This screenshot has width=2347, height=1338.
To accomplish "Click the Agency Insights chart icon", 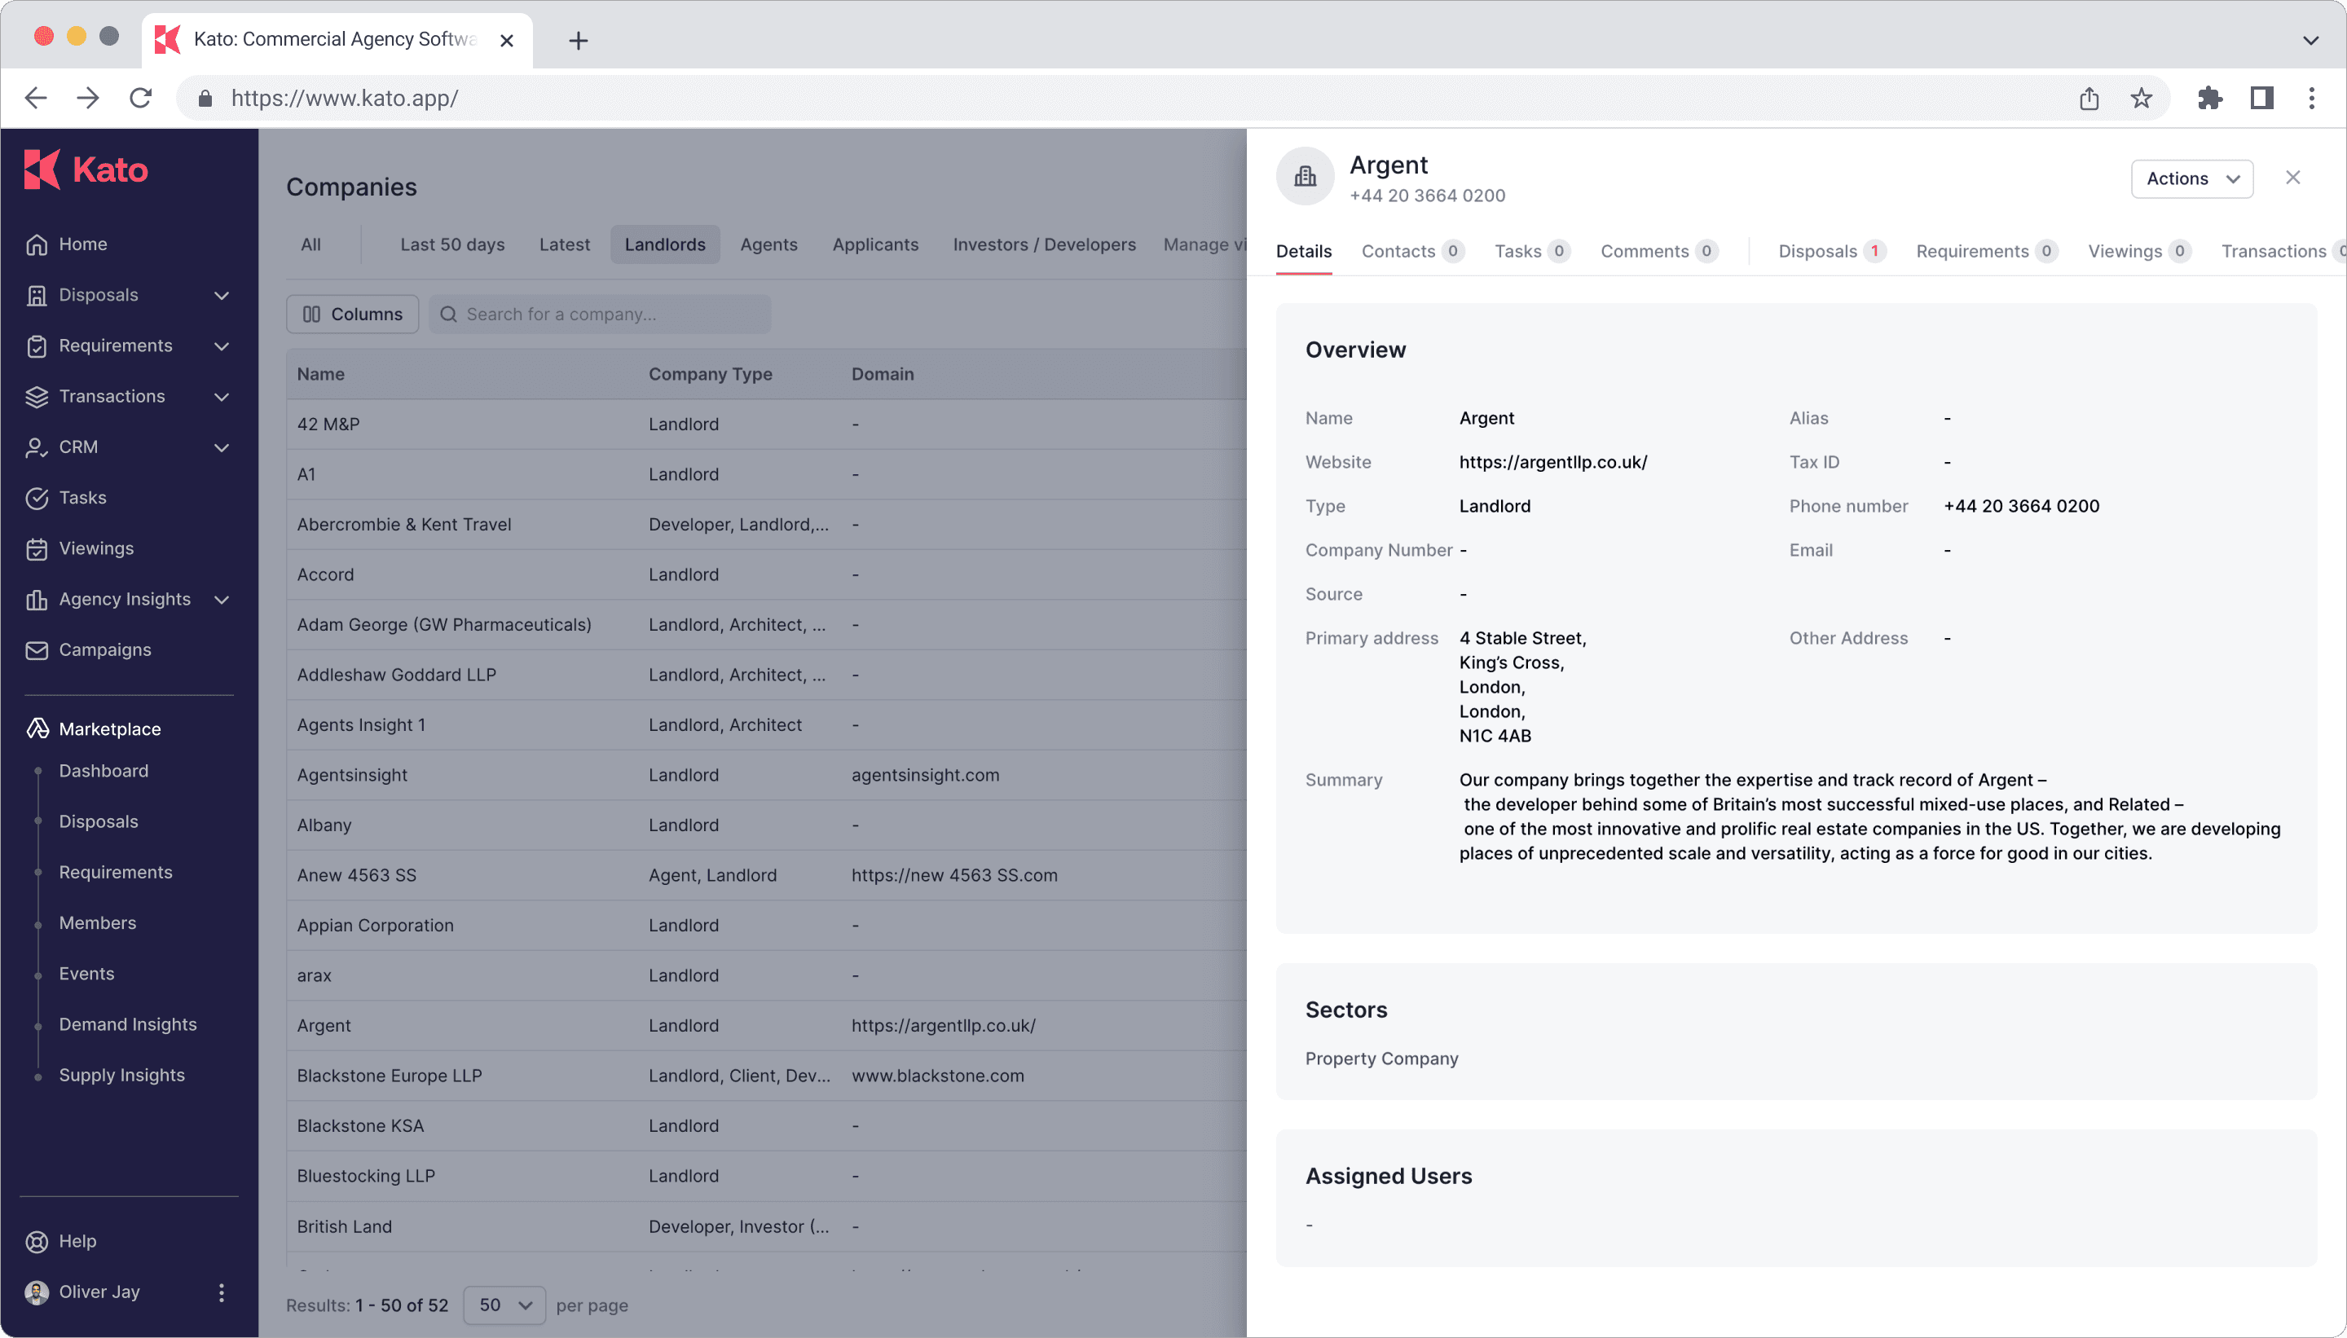I will click(37, 599).
